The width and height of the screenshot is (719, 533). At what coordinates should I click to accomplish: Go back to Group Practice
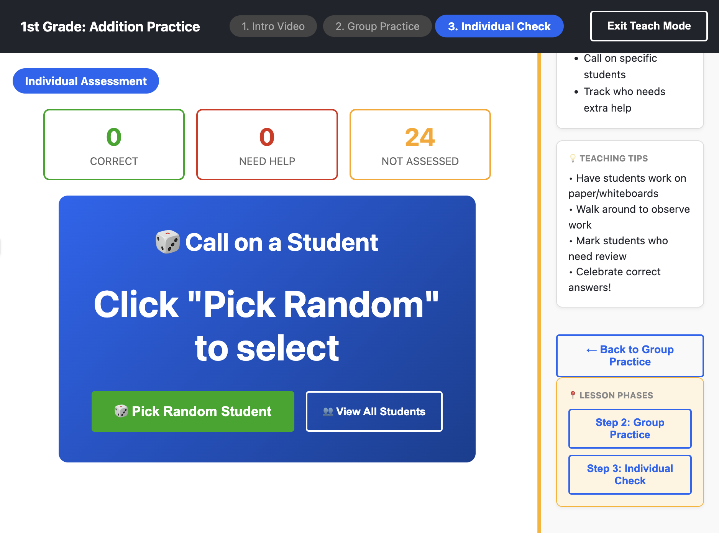coord(630,355)
